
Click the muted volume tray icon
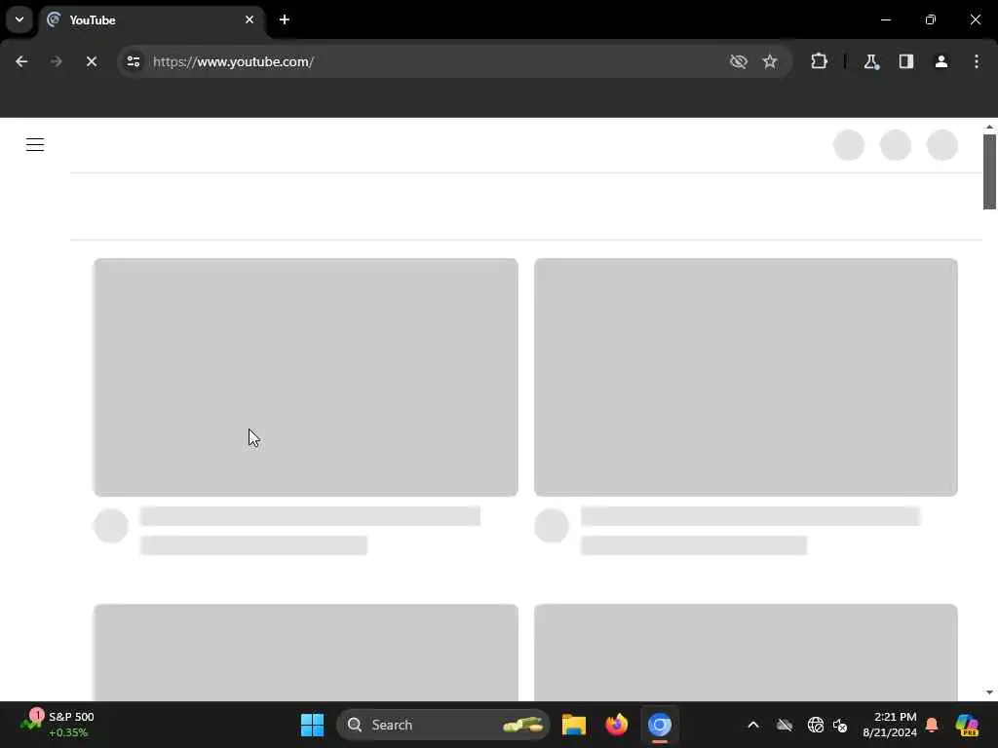tap(840, 725)
